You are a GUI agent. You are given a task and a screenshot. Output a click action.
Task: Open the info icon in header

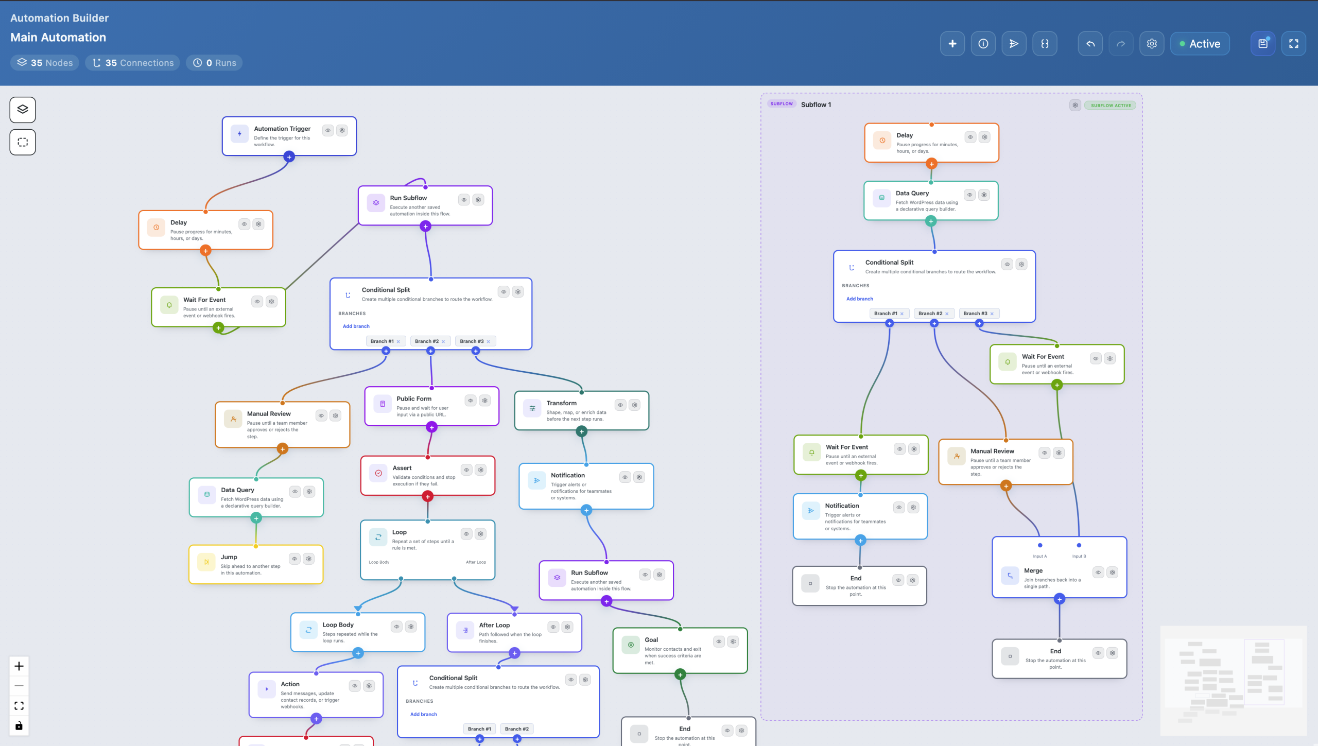click(x=983, y=44)
